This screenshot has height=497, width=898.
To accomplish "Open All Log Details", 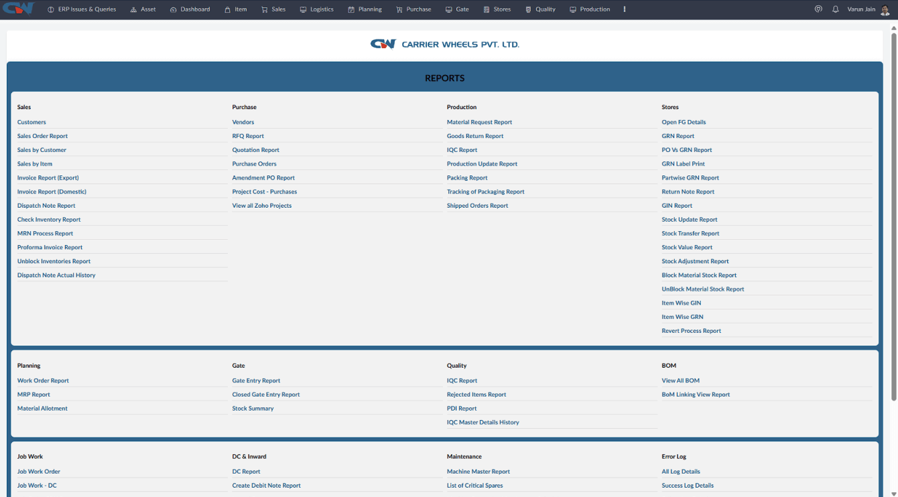I will point(682,472).
